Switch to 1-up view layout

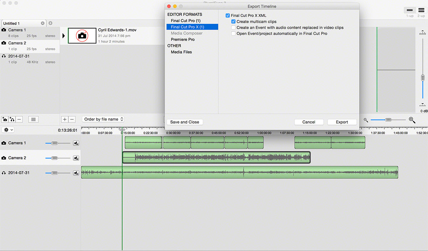410,10
